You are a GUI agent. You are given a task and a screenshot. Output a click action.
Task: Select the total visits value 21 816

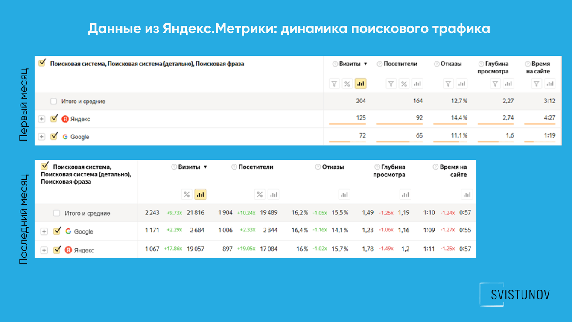pos(196,212)
